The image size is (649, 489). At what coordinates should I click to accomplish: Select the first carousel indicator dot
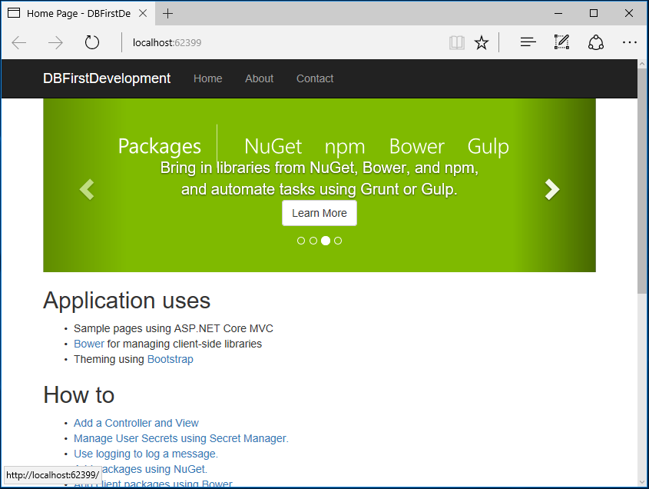301,241
